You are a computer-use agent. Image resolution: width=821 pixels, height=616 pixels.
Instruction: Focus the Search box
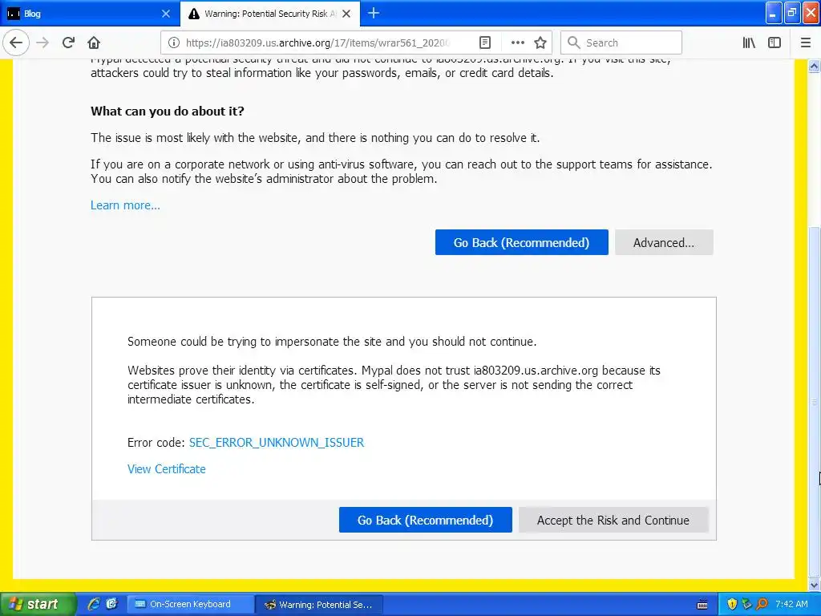click(621, 43)
